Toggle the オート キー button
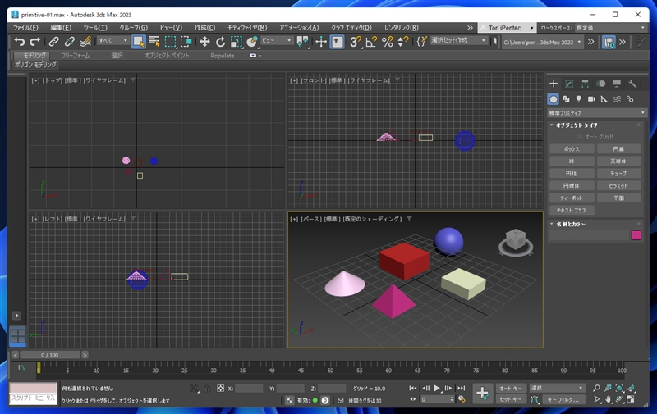The image size is (657, 414). click(x=511, y=388)
